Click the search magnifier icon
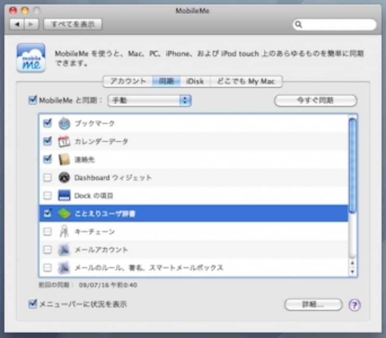Viewport: 386px width, 338px height. (x=300, y=23)
